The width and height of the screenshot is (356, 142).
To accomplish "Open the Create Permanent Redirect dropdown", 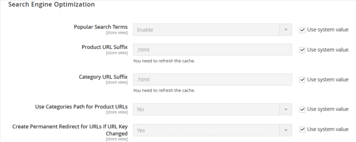I will [x=212, y=131].
